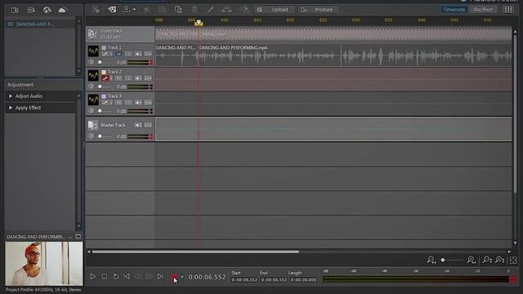This screenshot has width=523, height=294.
Task: Click the paste icon in toolbar
Action: pyautogui.click(x=178, y=10)
